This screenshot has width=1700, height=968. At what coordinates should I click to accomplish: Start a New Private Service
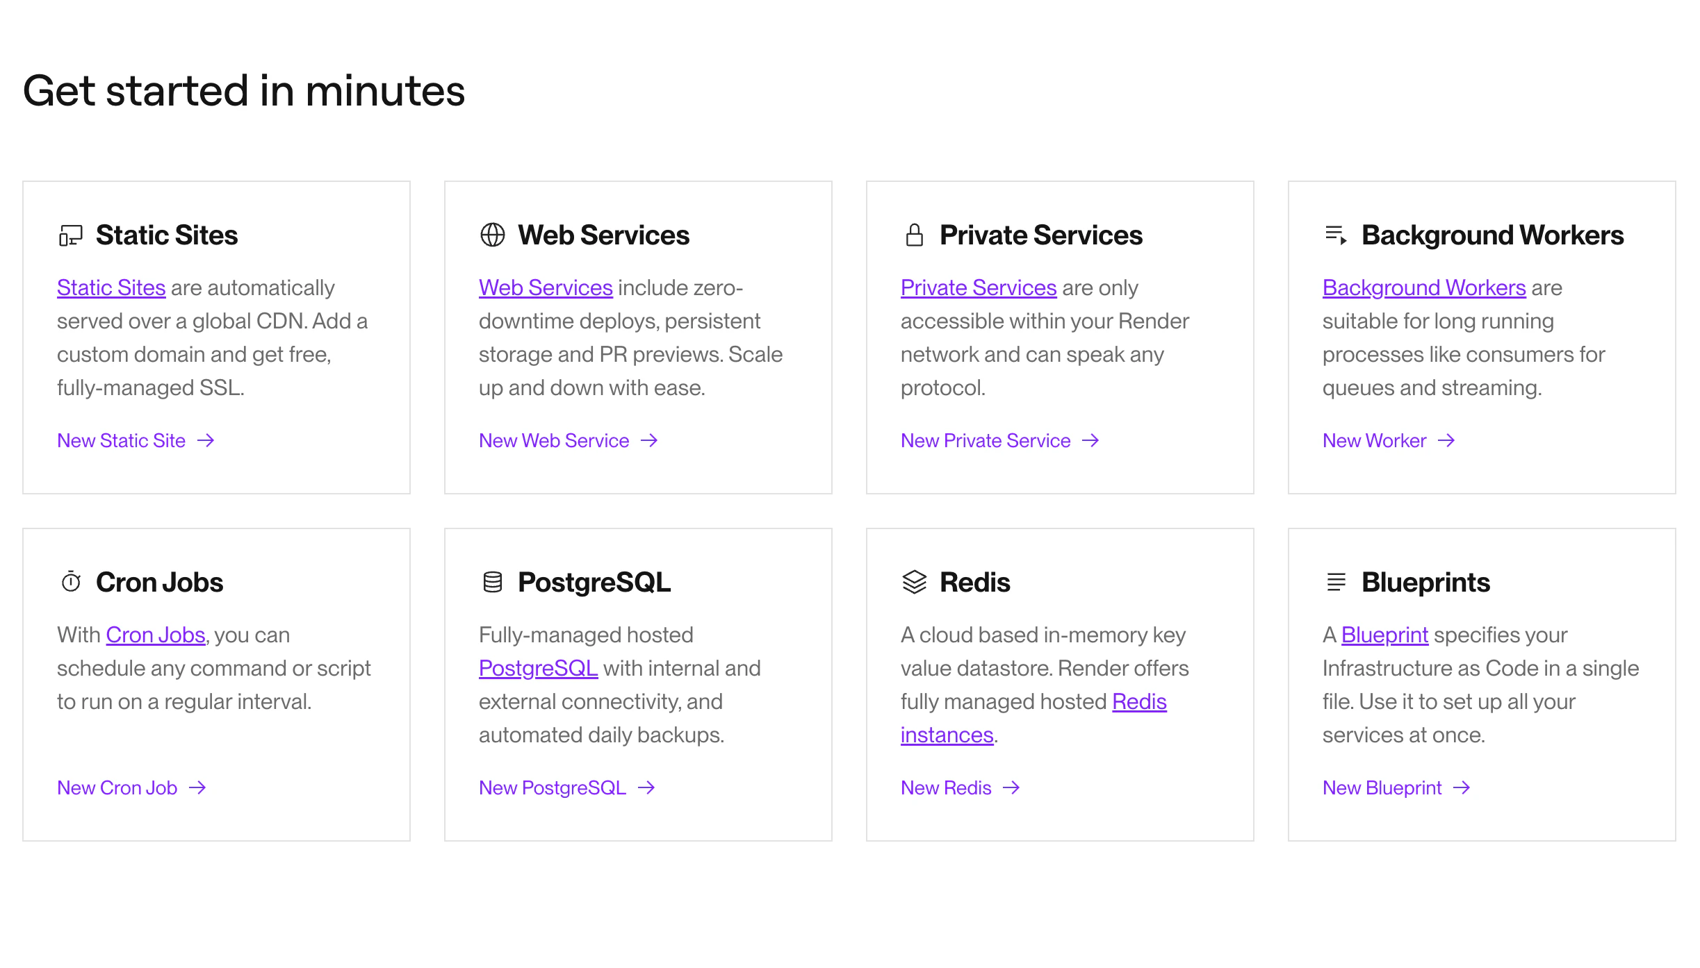click(1000, 441)
